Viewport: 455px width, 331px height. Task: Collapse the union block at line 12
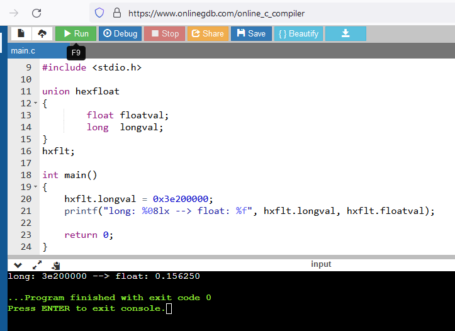pos(35,103)
